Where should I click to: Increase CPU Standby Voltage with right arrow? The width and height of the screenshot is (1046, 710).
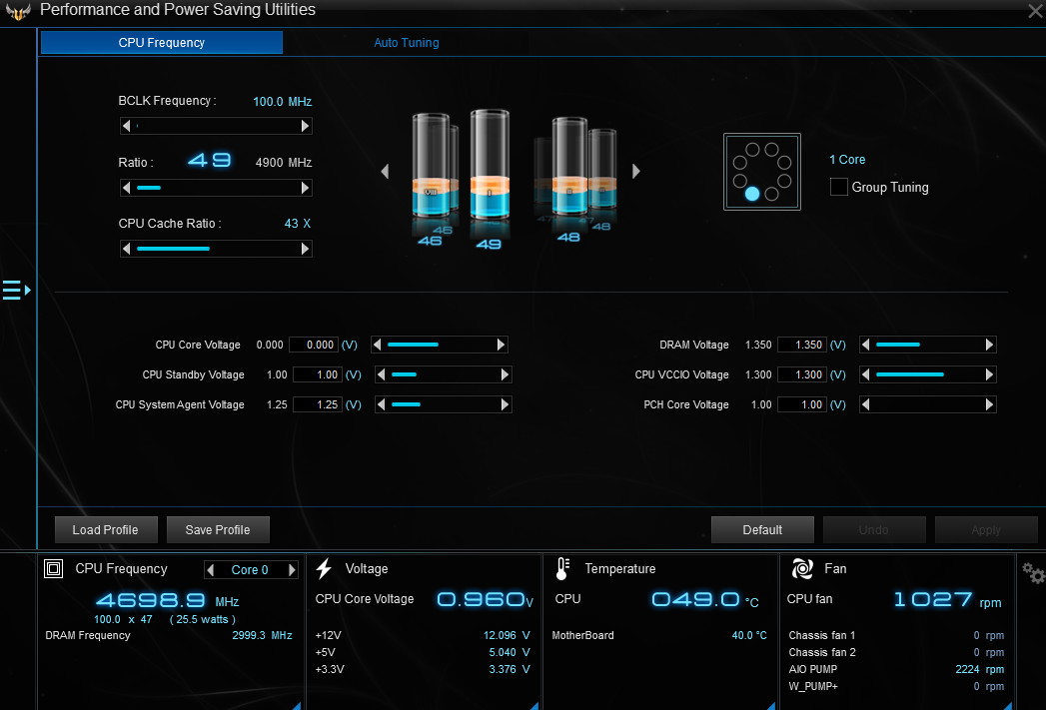click(505, 374)
